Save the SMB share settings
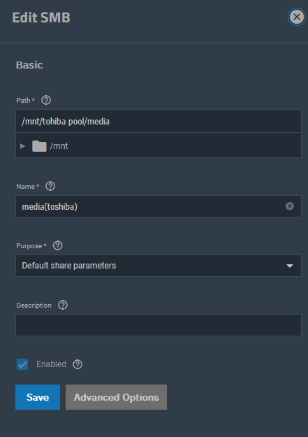The width and height of the screenshot is (308, 437). click(38, 397)
